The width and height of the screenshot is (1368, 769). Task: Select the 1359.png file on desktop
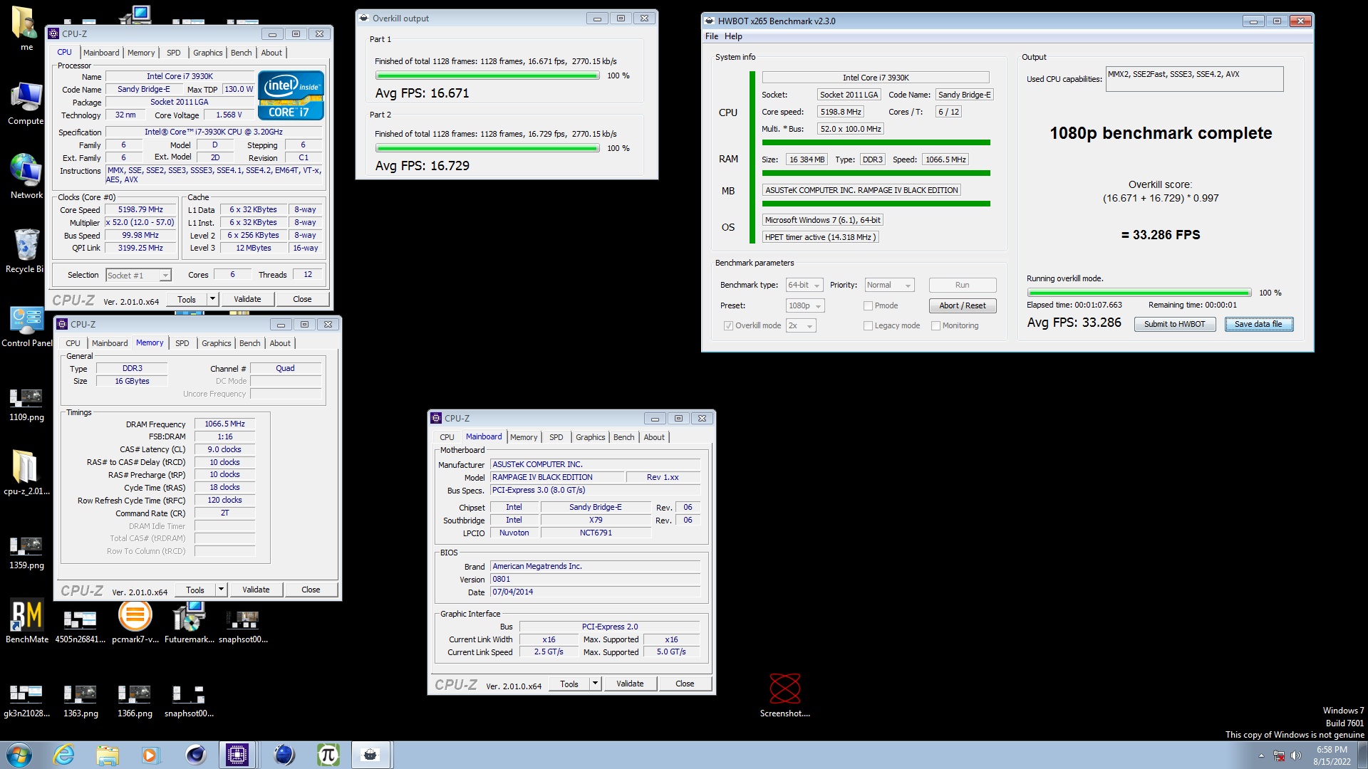pos(26,552)
